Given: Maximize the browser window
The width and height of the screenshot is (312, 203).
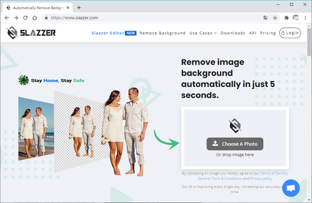Looking at the screenshot, I should (291, 4).
